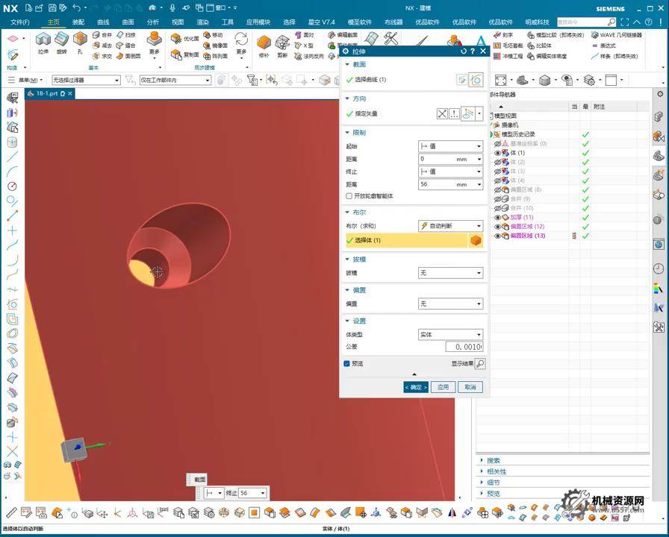Hide 加厚 (11) using its eye icon
669x537 pixels.
[498, 217]
